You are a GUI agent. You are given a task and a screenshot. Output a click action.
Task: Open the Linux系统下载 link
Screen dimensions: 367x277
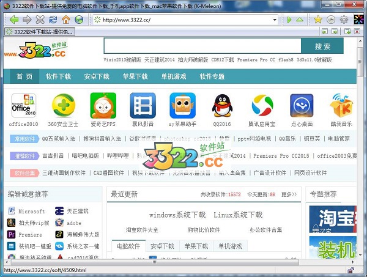tap(238, 215)
